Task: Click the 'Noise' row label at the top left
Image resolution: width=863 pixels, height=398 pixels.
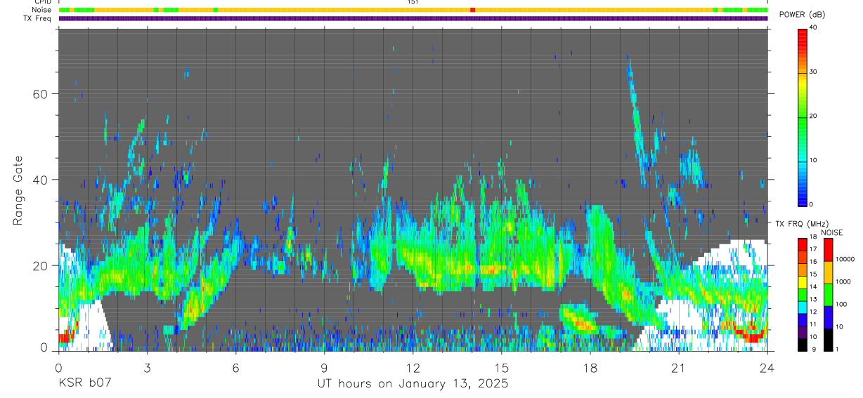Action: 42,10
